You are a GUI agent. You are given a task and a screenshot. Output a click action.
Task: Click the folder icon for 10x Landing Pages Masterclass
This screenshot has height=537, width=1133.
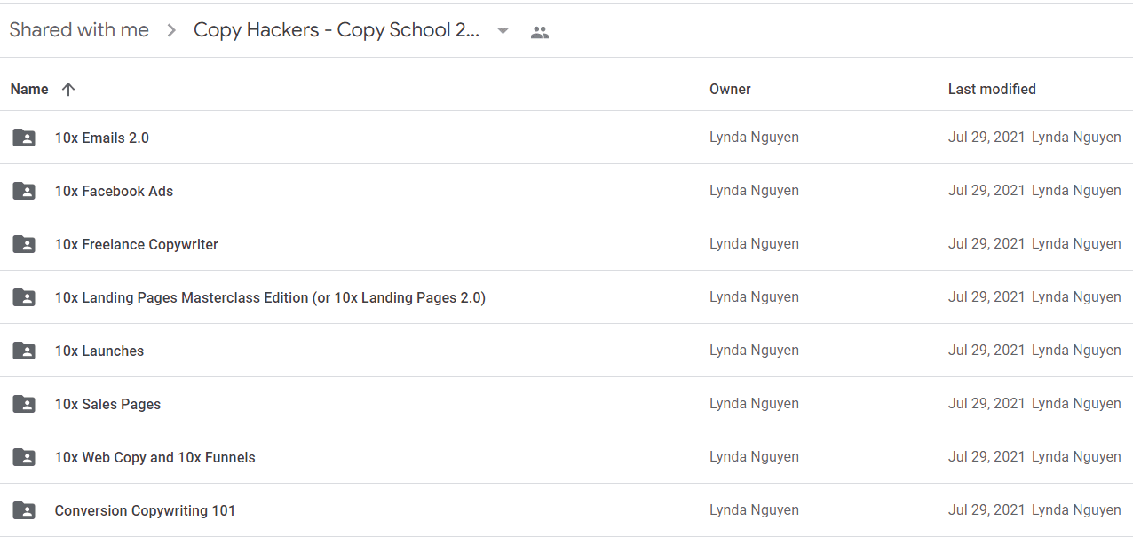pos(24,297)
